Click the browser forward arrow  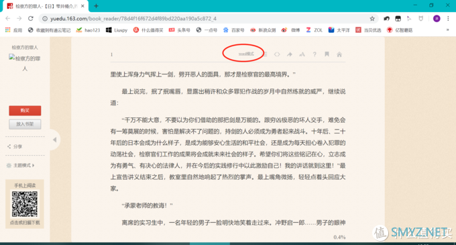click(19, 19)
